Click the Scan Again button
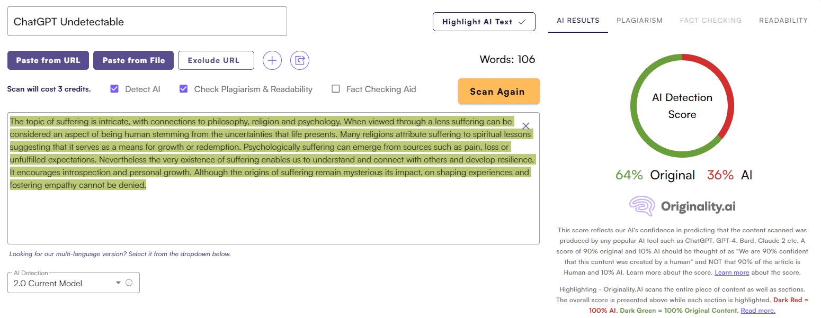Image resolution: width=821 pixels, height=318 pixels. click(499, 92)
